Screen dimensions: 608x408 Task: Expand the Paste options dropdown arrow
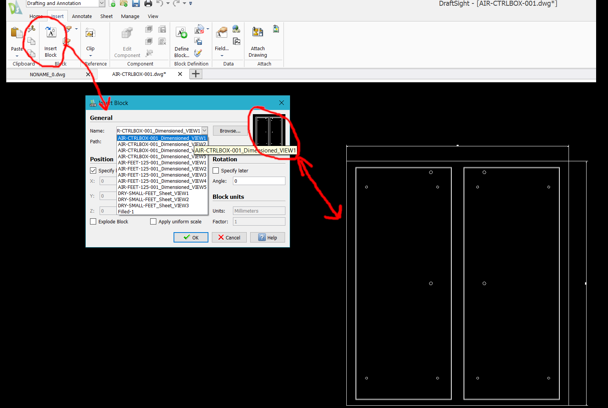point(17,56)
